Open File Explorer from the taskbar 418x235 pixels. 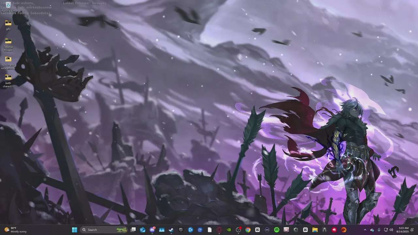pyautogui.click(x=315, y=230)
